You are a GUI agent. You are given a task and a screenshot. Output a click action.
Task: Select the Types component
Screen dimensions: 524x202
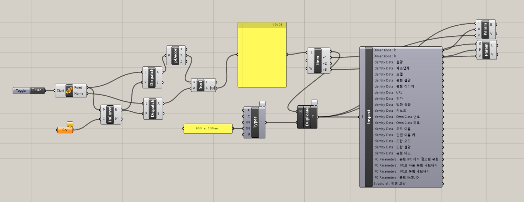(x=255, y=122)
